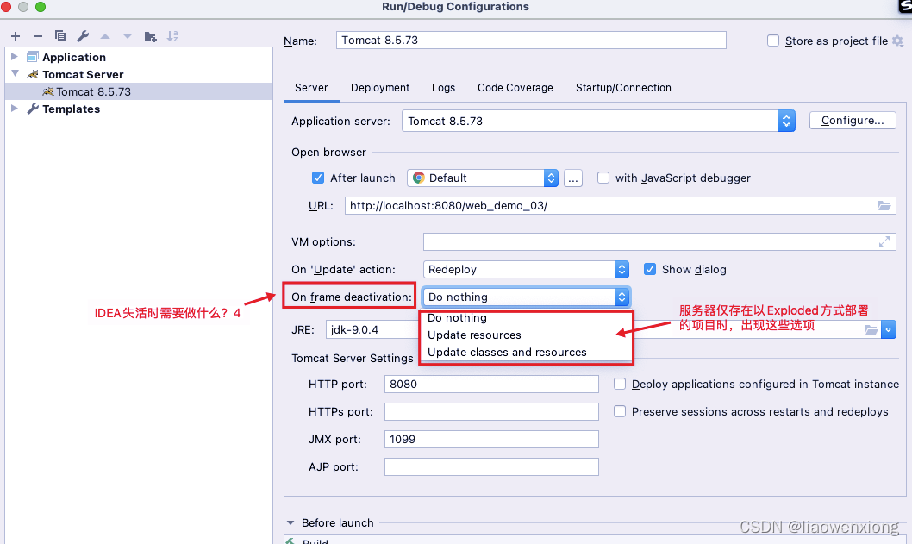Uncheck the After launch checkbox

pyautogui.click(x=317, y=178)
